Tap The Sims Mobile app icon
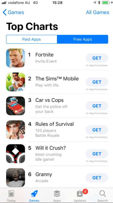 16,82
